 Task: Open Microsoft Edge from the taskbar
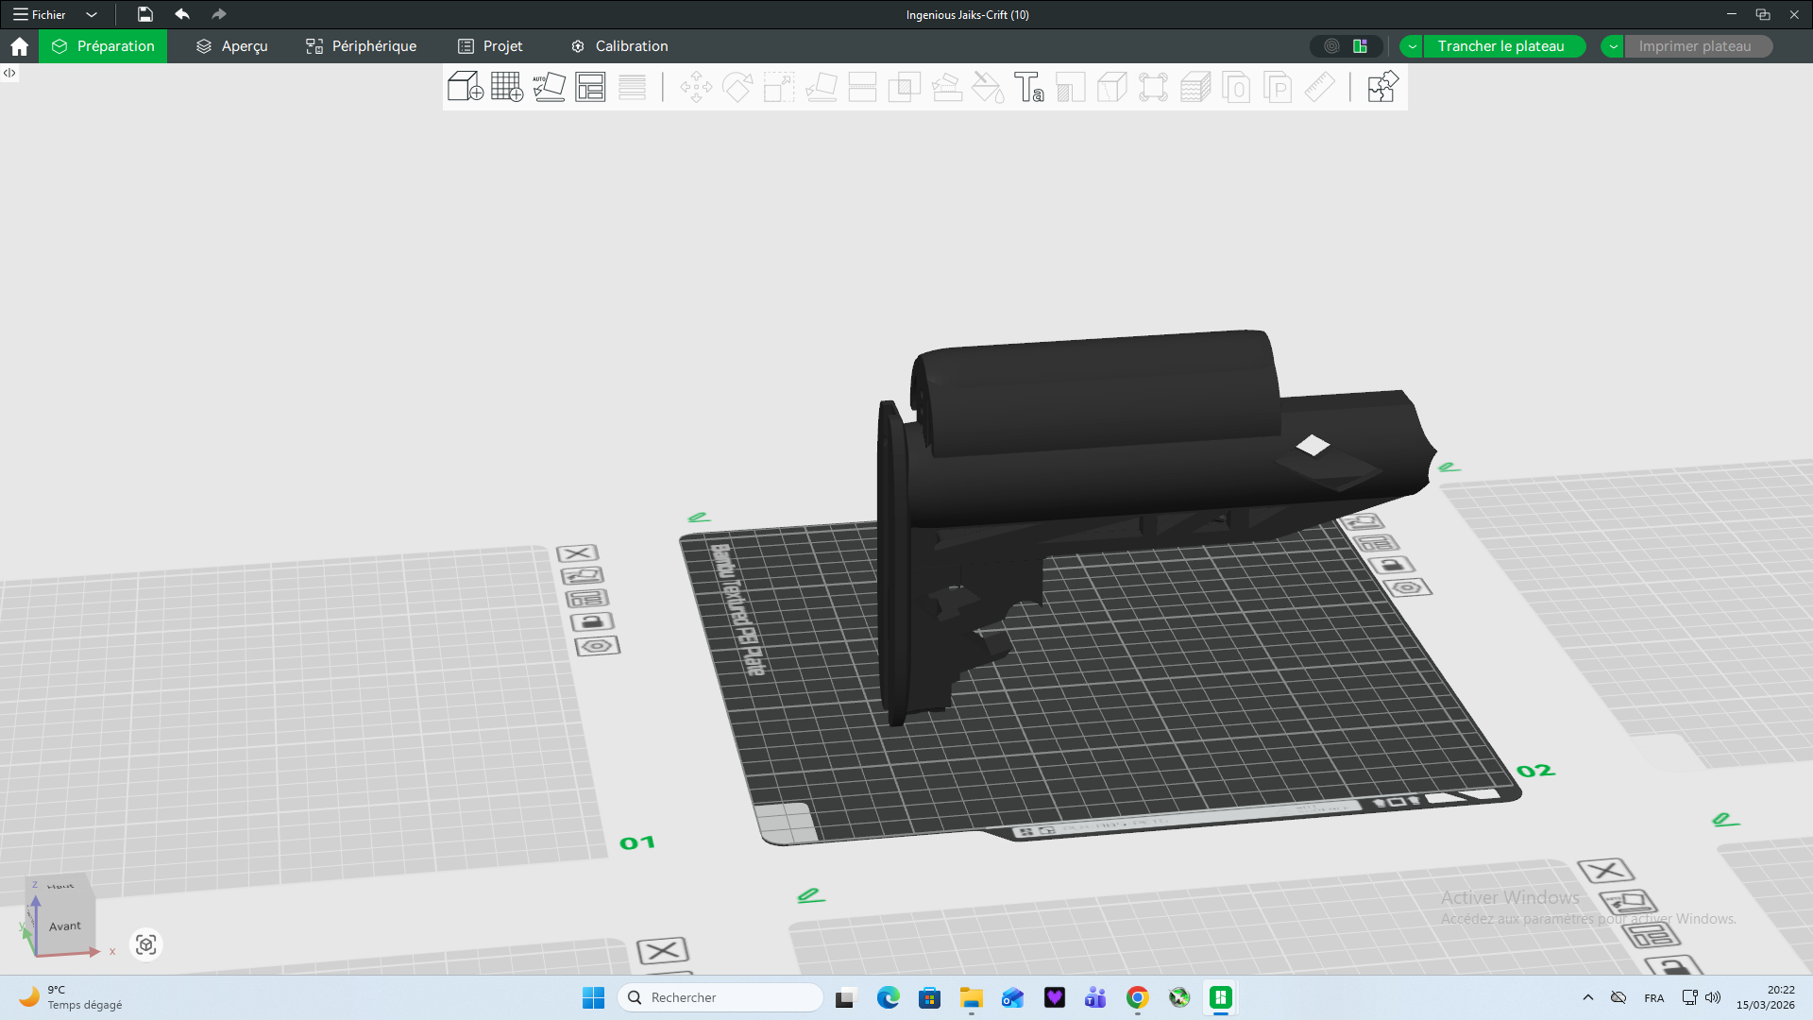(888, 997)
